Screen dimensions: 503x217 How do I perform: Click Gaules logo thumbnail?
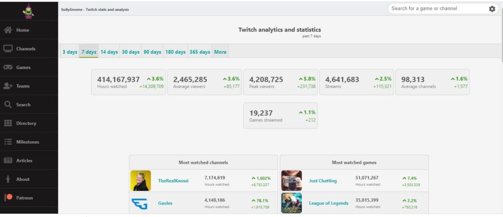[x=140, y=203]
